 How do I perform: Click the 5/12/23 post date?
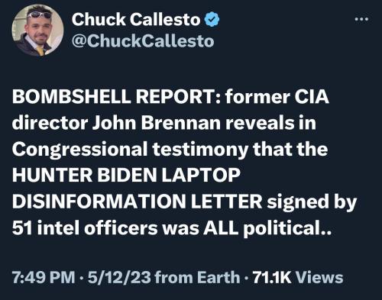pos(119,277)
